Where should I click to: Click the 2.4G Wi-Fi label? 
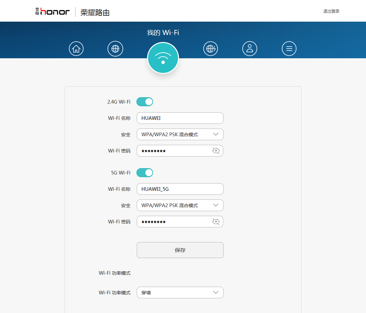[119, 102]
